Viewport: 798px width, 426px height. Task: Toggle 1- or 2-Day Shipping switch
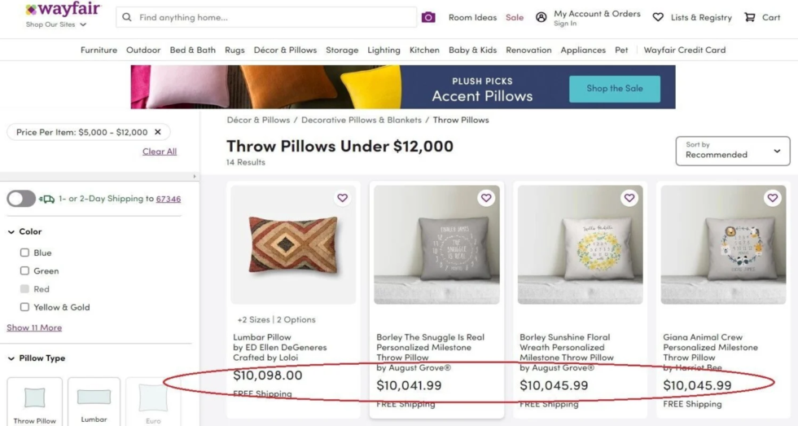21,199
